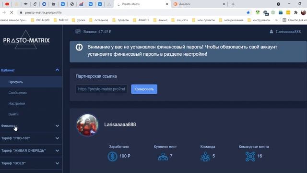The image size is (307, 173).
Task: Click the blue printer-like extension icon
Action: tap(281, 12)
